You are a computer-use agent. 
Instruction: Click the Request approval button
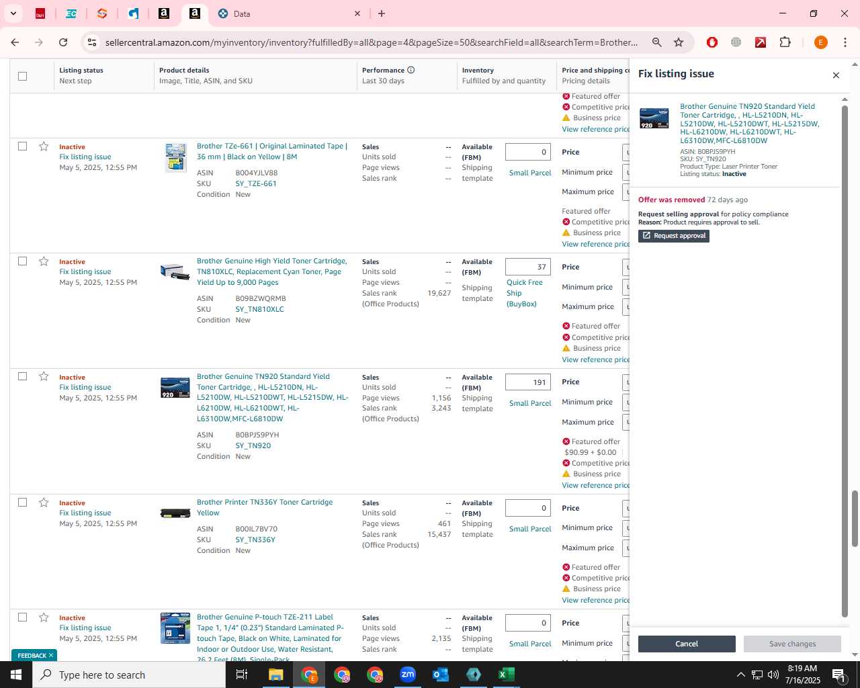pyautogui.click(x=673, y=236)
